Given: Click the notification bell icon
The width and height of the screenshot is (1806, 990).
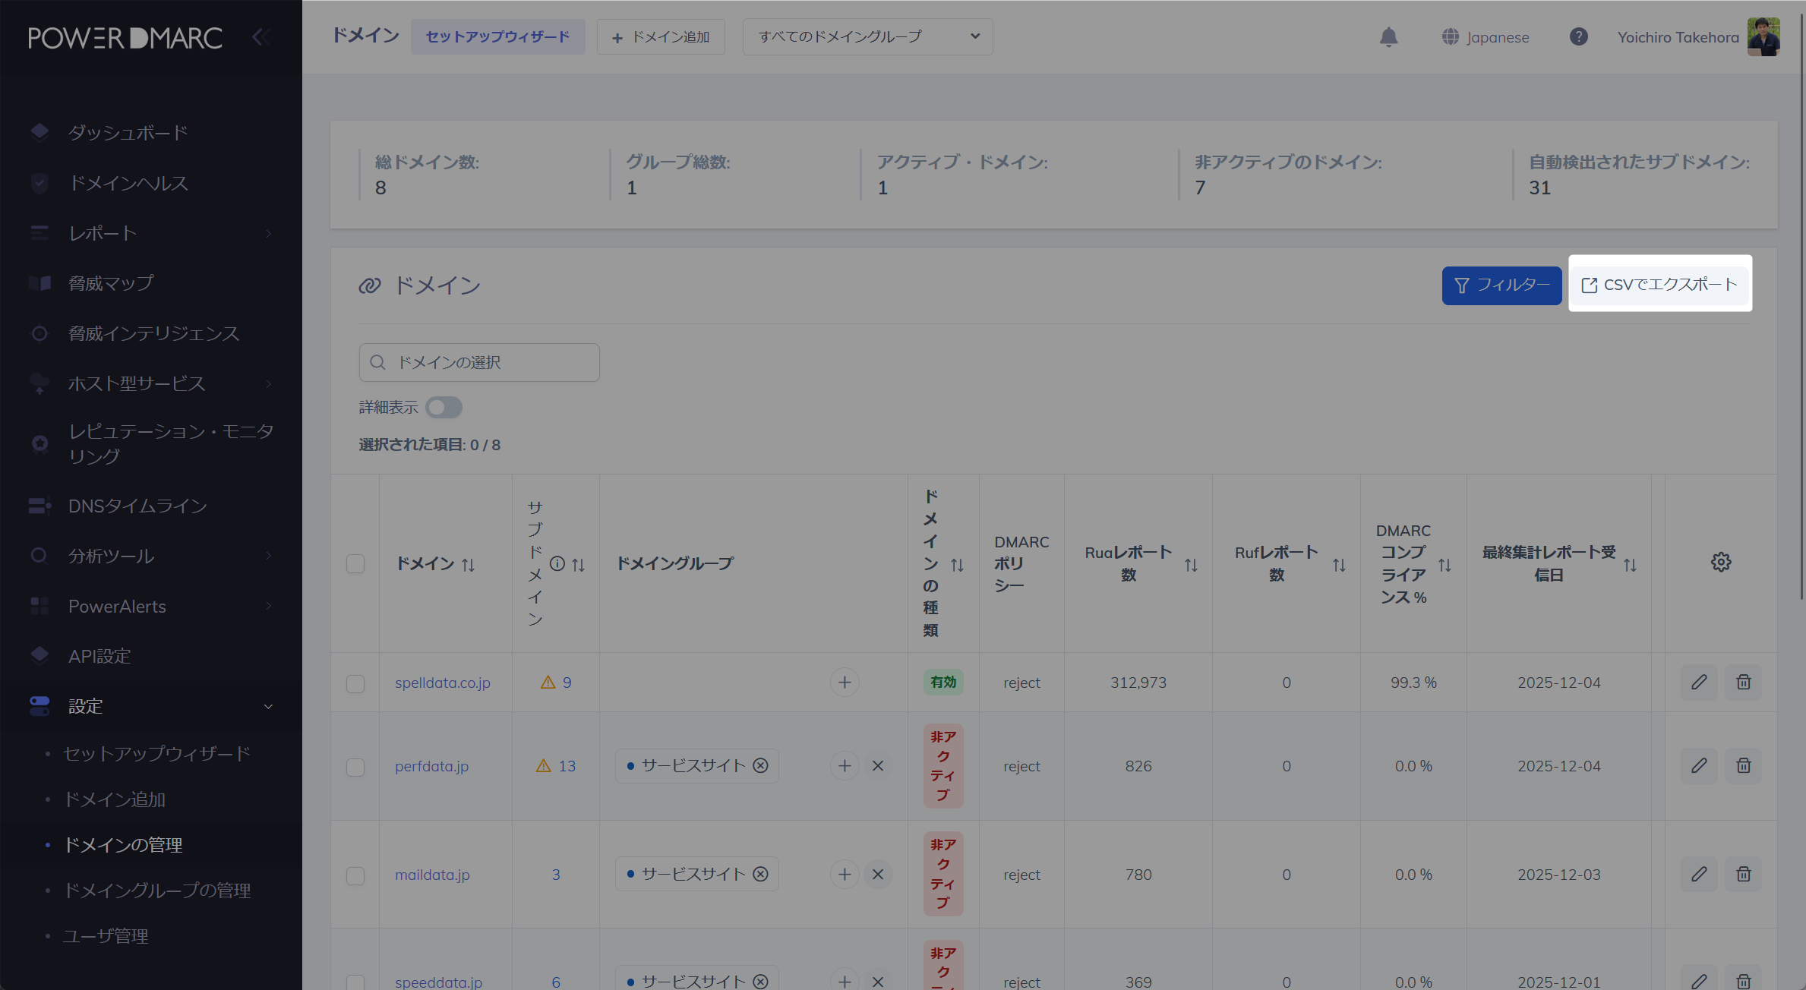Looking at the screenshot, I should [1388, 37].
